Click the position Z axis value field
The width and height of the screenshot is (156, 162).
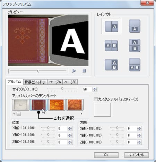click(62, 142)
